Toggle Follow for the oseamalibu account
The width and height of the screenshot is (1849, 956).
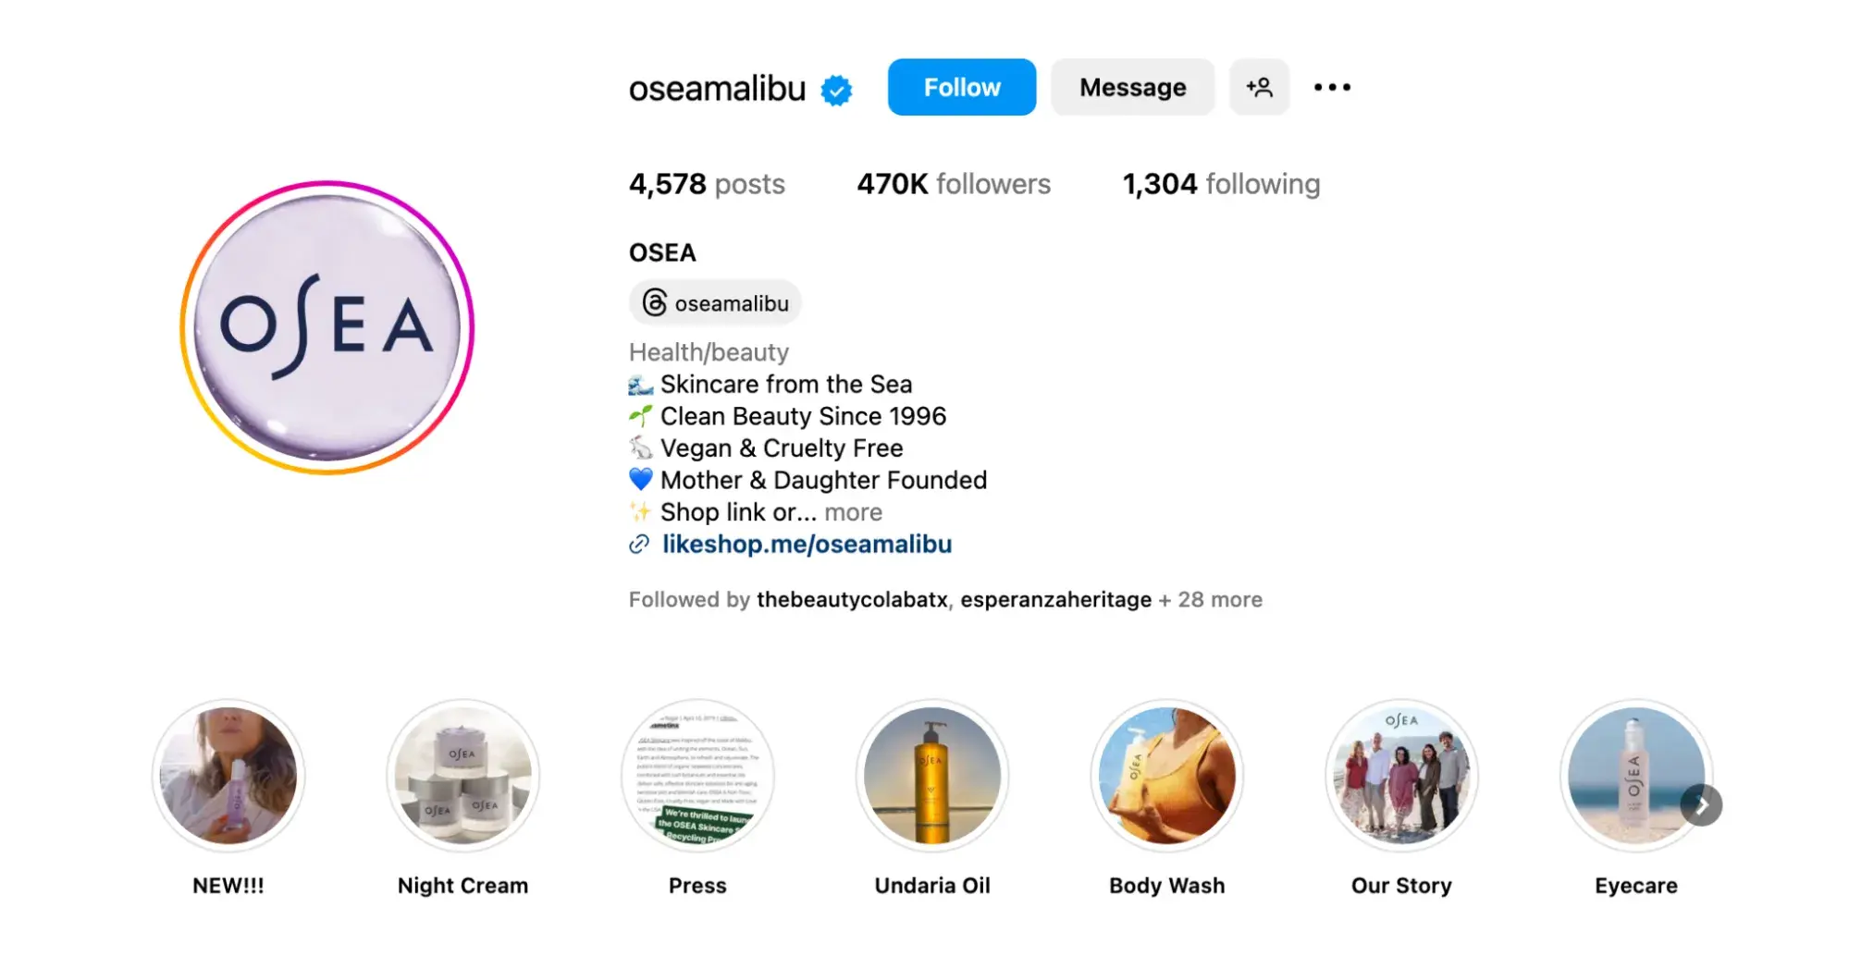[x=961, y=87]
